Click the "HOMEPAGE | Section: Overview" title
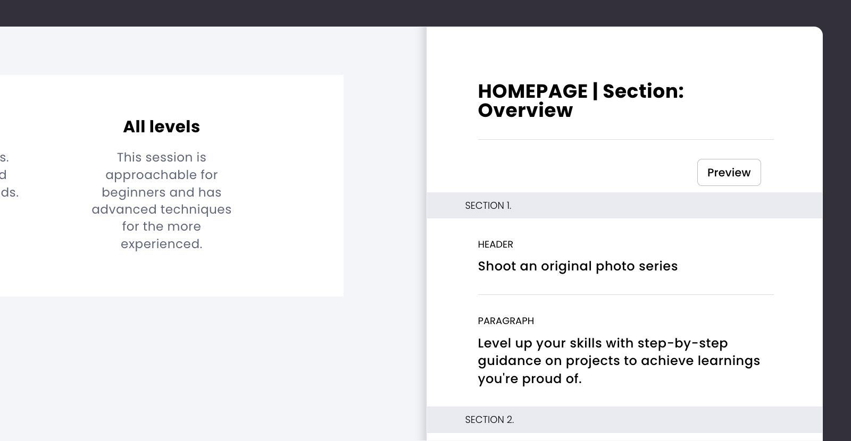 pyautogui.click(x=580, y=100)
